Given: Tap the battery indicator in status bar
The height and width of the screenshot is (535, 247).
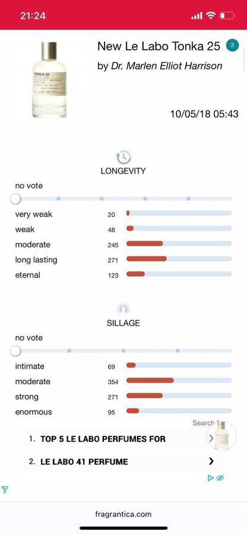Looking at the screenshot, I should [227, 15].
